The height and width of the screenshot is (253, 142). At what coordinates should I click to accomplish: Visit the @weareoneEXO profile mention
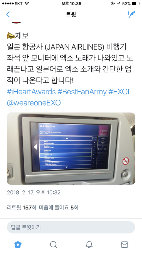[34, 103]
